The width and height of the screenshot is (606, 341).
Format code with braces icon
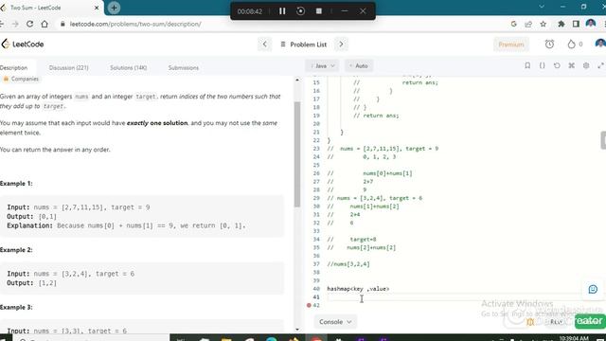(543, 65)
